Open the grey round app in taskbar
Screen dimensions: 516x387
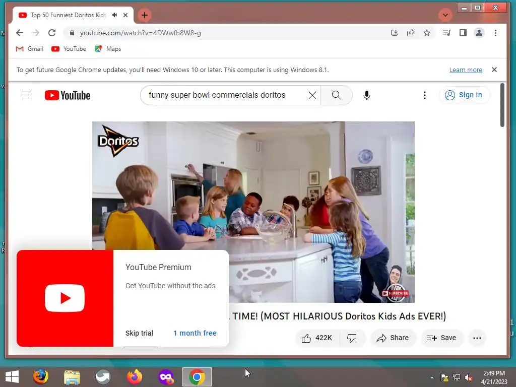click(x=103, y=377)
